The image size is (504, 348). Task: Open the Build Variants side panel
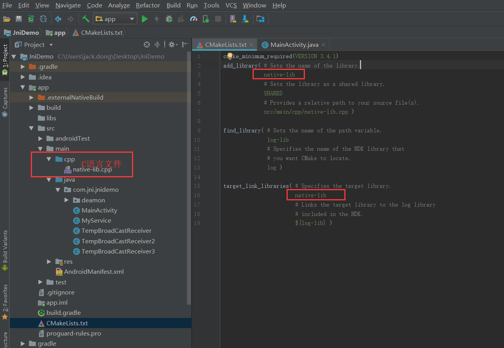click(5, 246)
